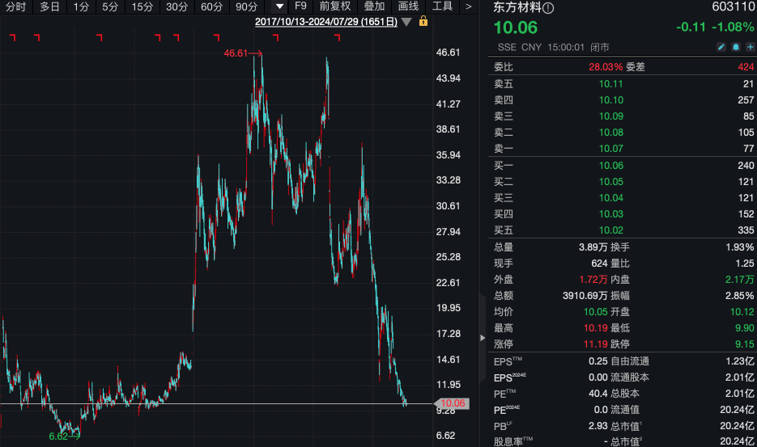Screen dimensions: 757x447
Task: Switch to 分时 intraday chart tab
Action: (15, 6)
